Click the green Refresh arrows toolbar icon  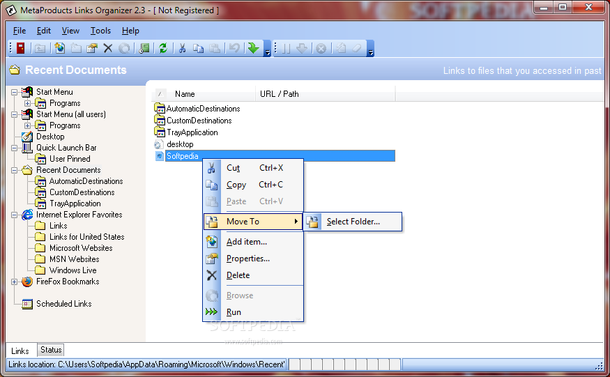point(163,48)
